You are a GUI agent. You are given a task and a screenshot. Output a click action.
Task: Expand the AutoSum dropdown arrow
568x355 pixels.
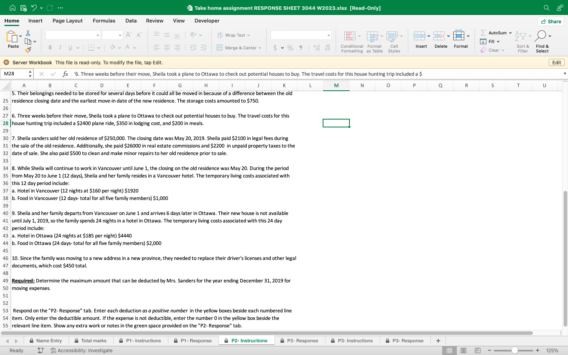(x=510, y=33)
